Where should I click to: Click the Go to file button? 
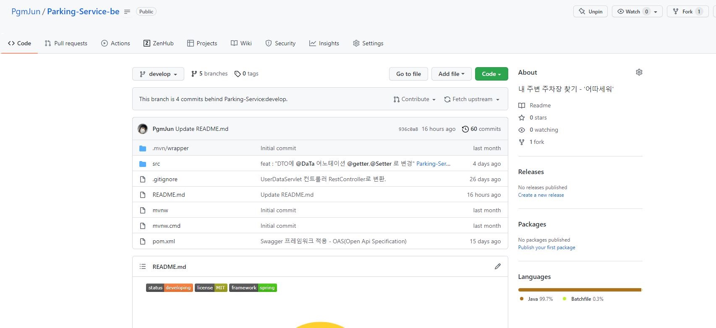pyautogui.click(x=408, y=74)
